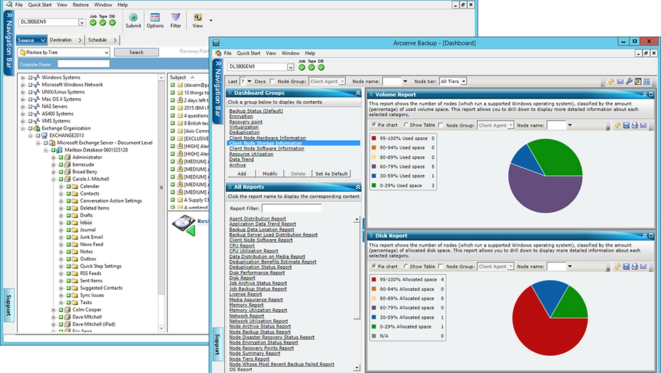Click the wrench settings icon in dashboard toolbar
This screenshot has width=661, height=373.
click(629, 82)
